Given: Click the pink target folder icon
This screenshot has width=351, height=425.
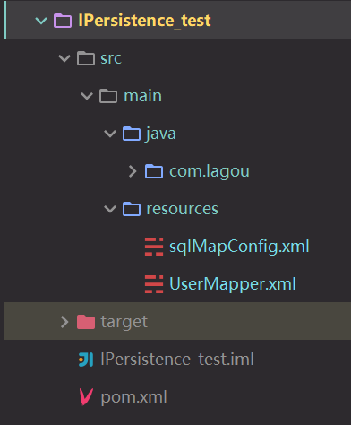Looking at the screenshot, I should pyautogui.click(x=86, y=322).
